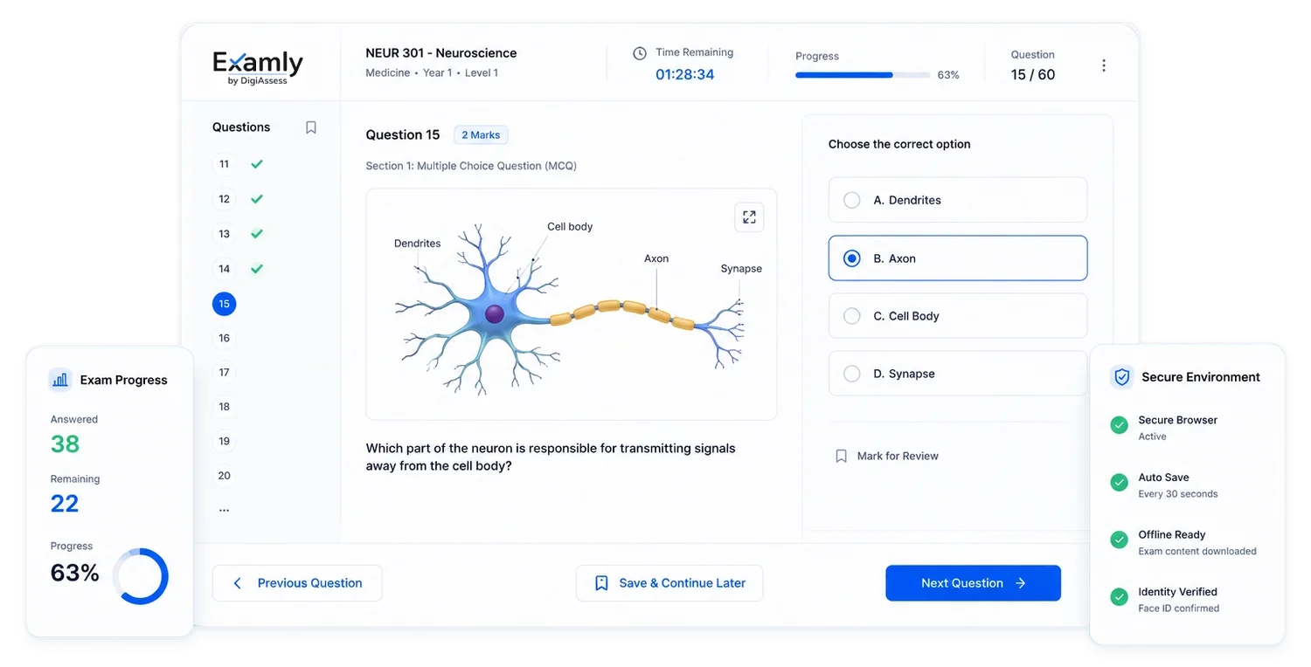1311x667 pixels.
Task: Advance with the Next Question button
Action: point(973,583)
